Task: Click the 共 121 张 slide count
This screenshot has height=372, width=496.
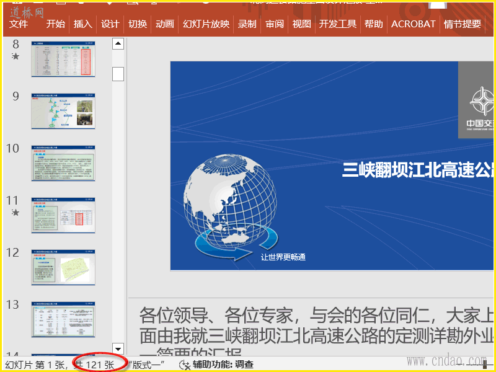Action: 94,365
